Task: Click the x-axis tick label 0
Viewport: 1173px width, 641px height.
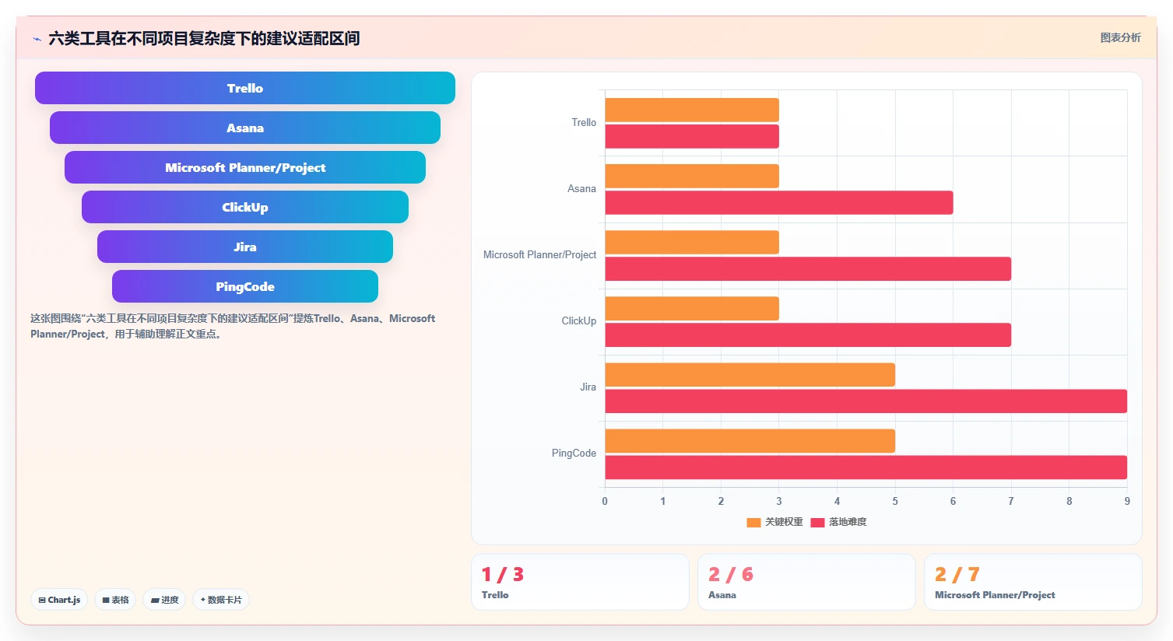Action: (x=605, y=501)
